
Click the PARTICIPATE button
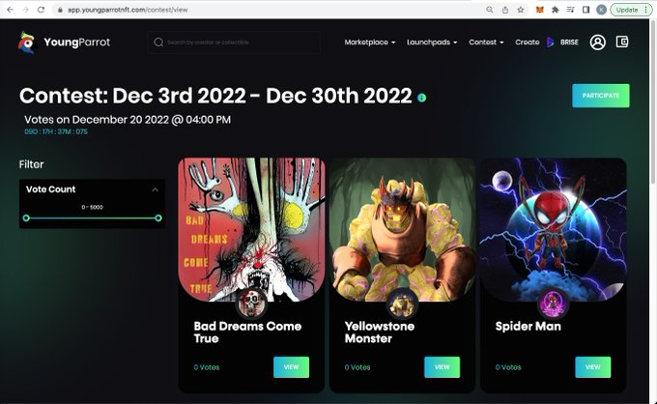click(601, 96)
